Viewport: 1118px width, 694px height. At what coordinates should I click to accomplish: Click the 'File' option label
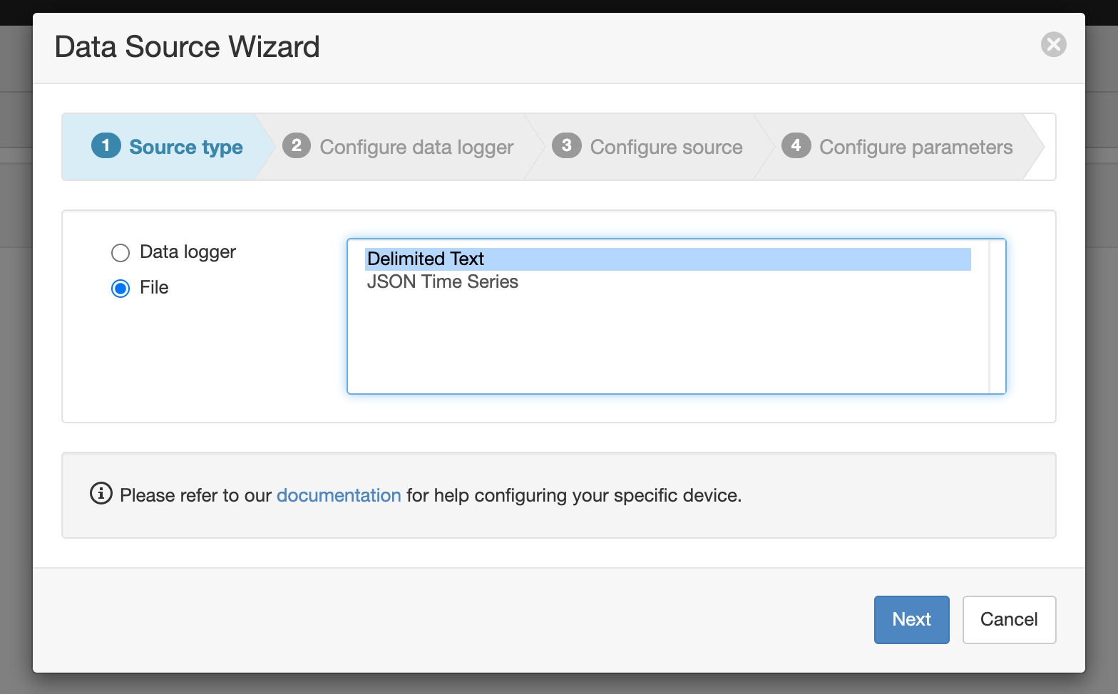(154, 288)
